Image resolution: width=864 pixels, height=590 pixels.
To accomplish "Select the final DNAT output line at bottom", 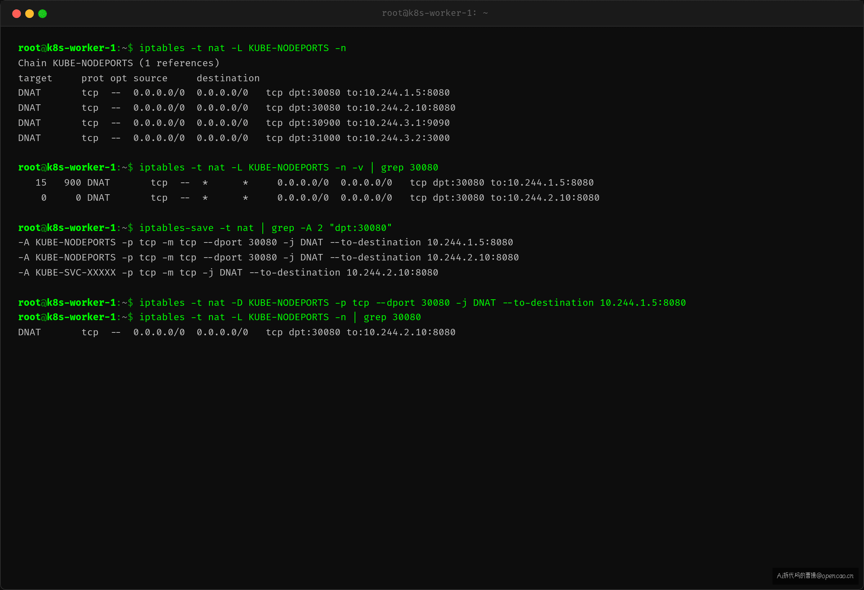I will (x=237, y=332).
